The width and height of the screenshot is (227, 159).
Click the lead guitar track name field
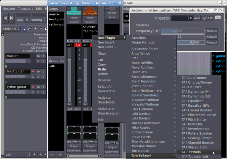coord(18,71)
